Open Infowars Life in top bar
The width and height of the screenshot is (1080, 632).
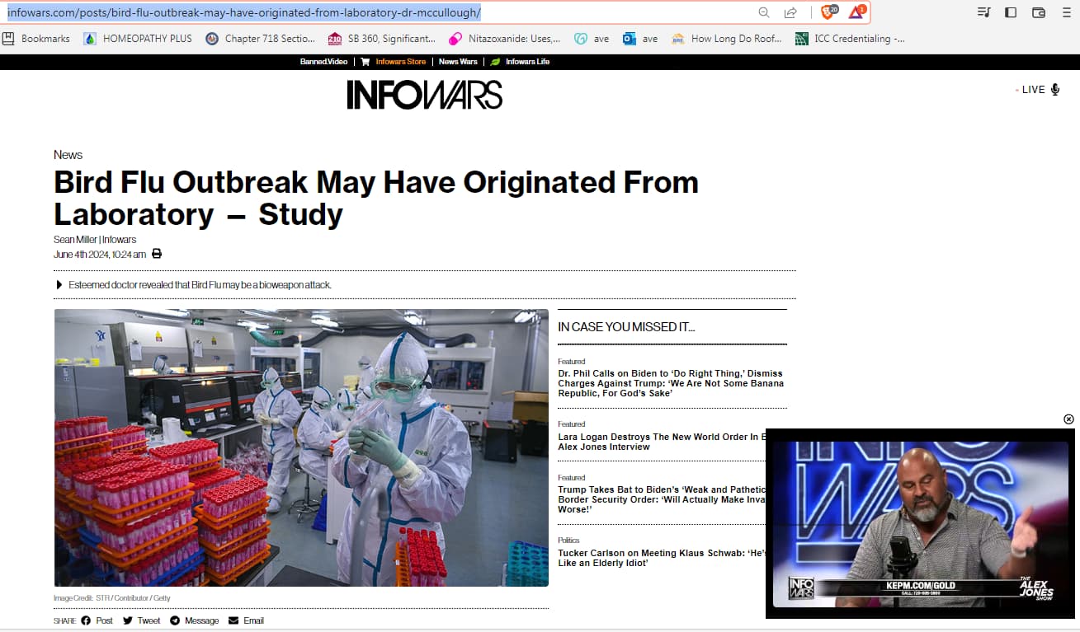click(527, 62)
